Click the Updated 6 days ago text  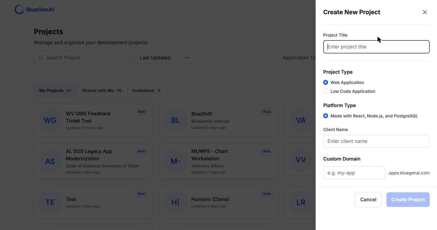pos(208,206)
